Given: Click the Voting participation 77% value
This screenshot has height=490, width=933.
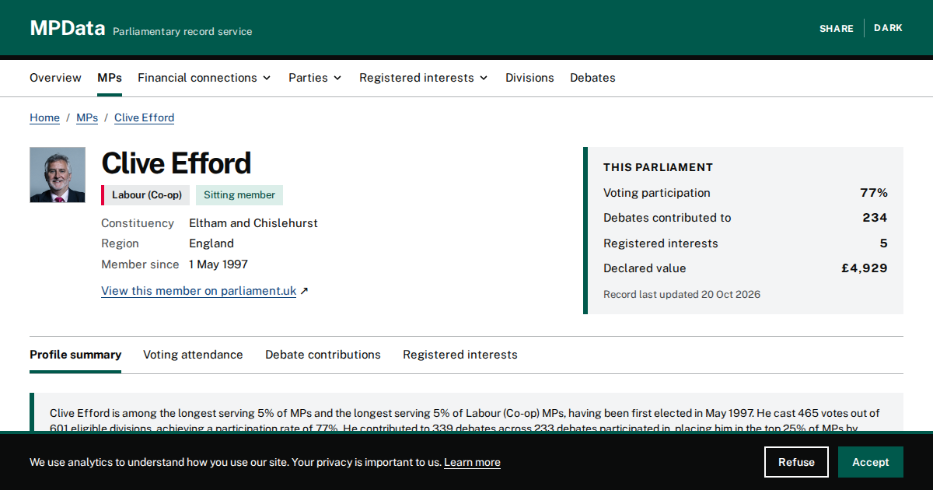Looking at the screenshot, I should (874, 193).
